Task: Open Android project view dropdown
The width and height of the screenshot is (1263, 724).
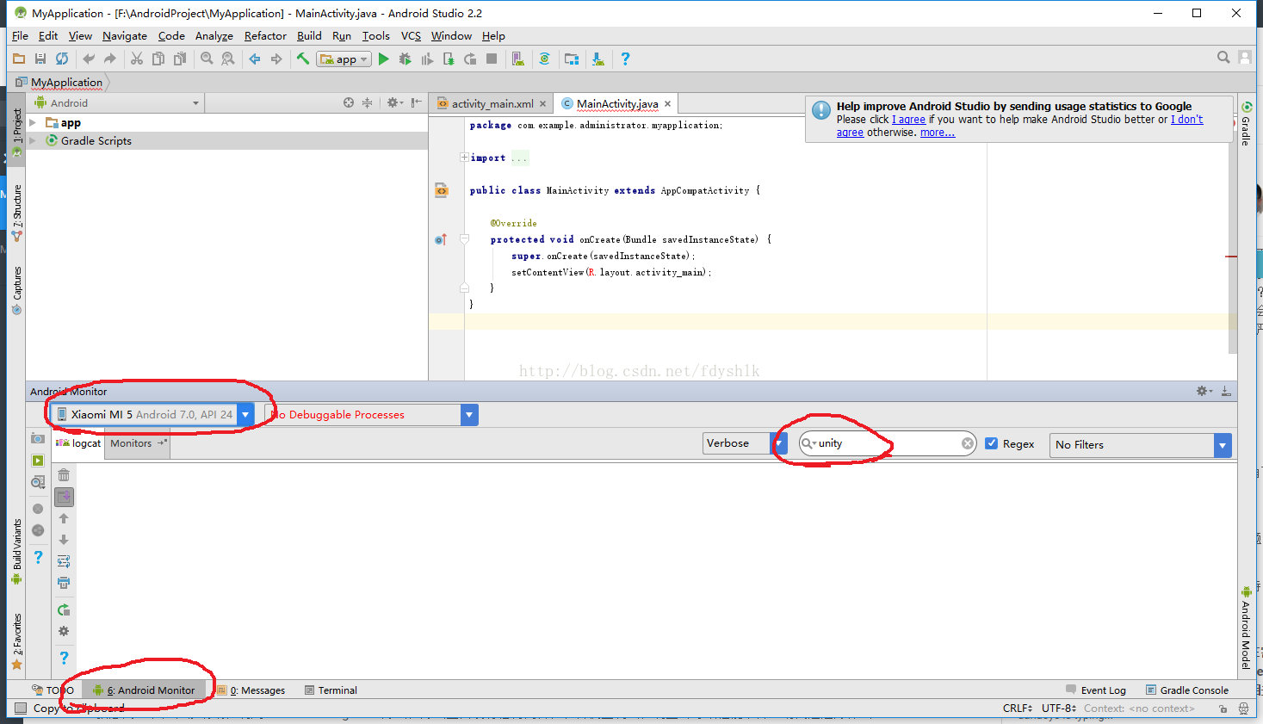Action: [117, 103]
